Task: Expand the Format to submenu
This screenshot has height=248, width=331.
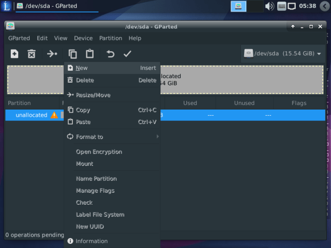Action: coord(112,136)
